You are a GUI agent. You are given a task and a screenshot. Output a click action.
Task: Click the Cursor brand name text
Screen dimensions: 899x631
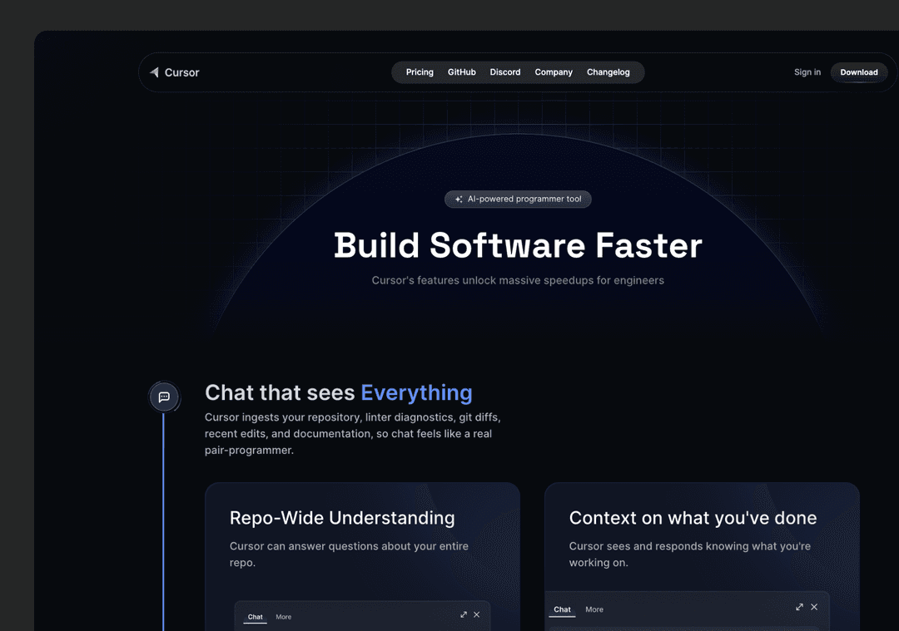[x=182, y=72]
